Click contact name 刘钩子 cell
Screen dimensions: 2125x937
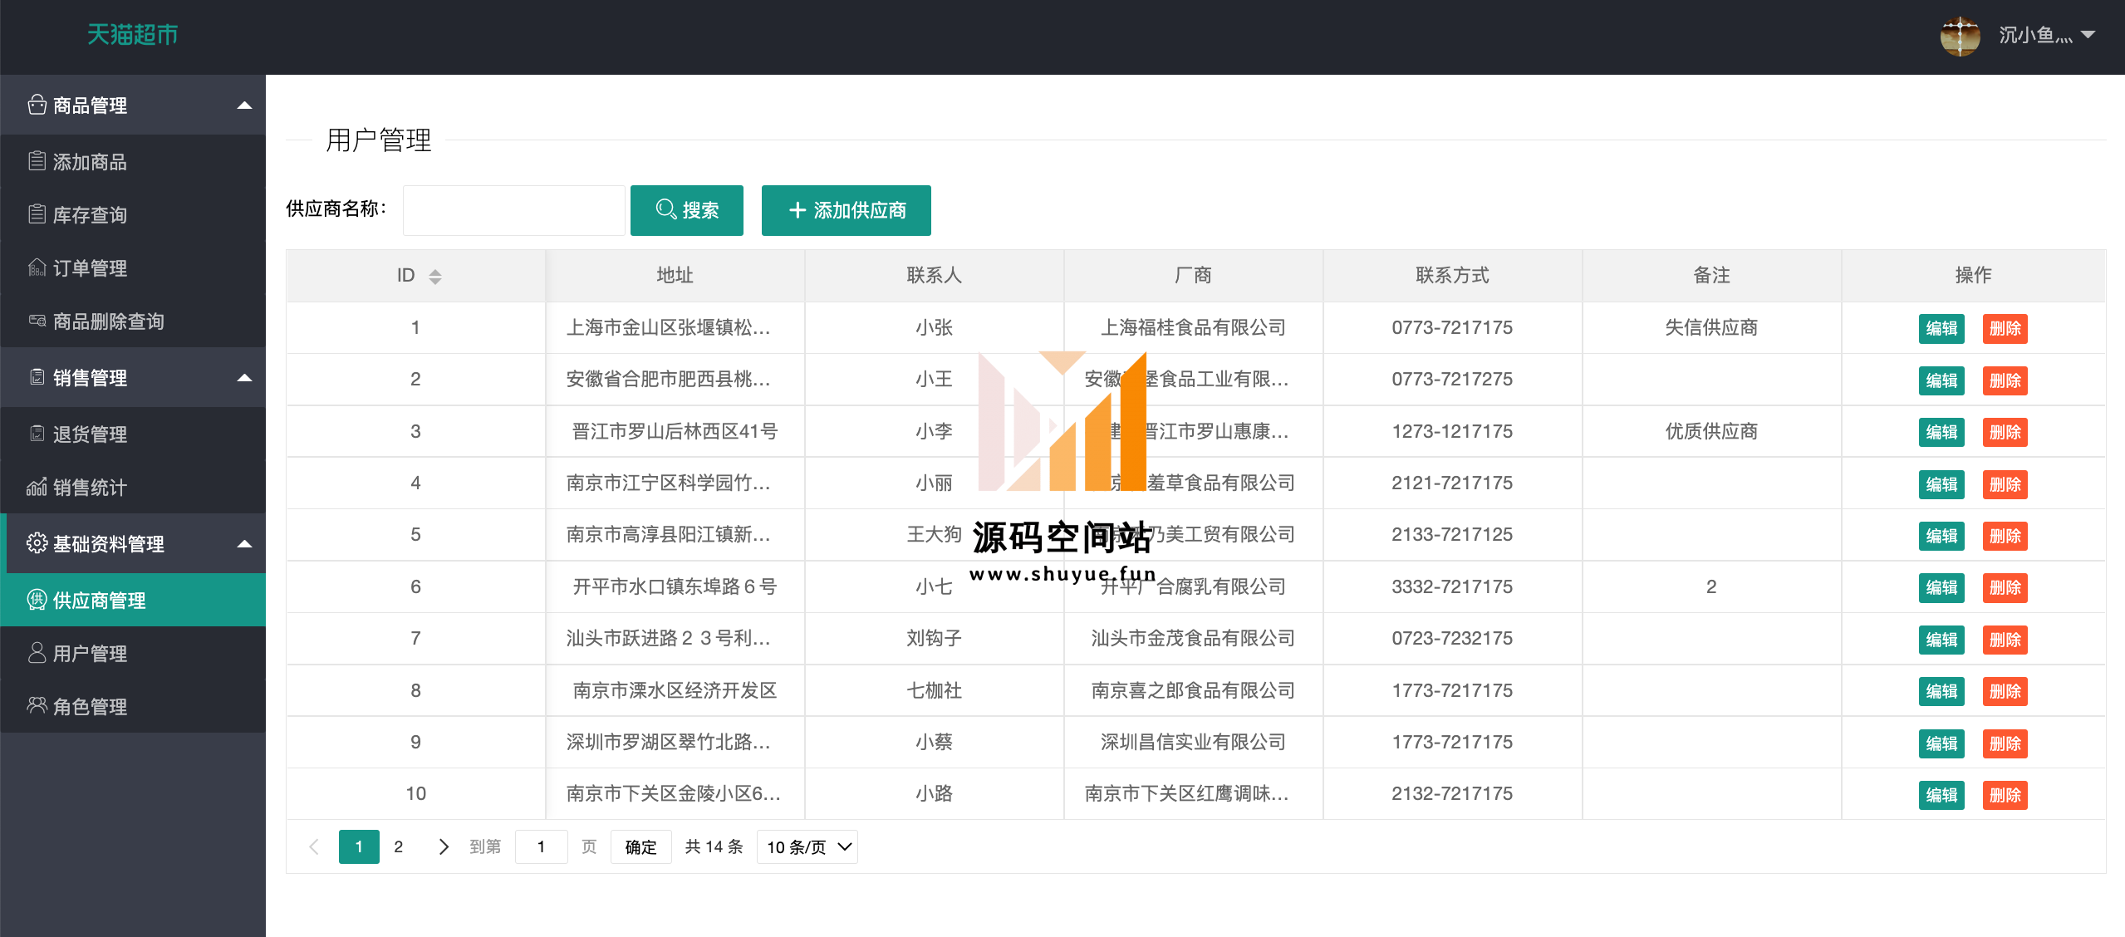tap(934, 638)
